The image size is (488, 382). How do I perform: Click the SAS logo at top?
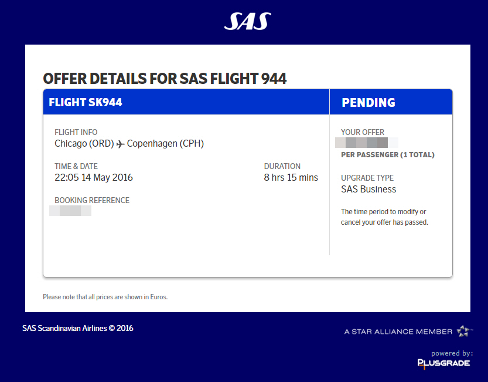click(247, 22)
